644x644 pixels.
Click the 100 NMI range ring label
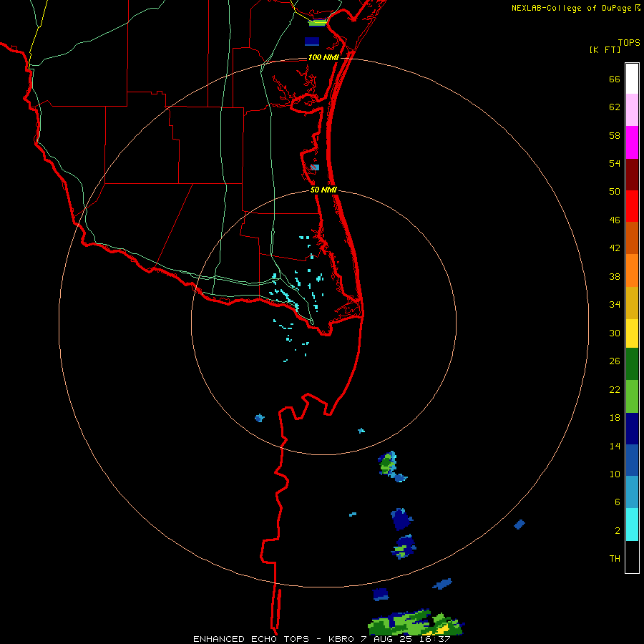[x=323, y=57]
